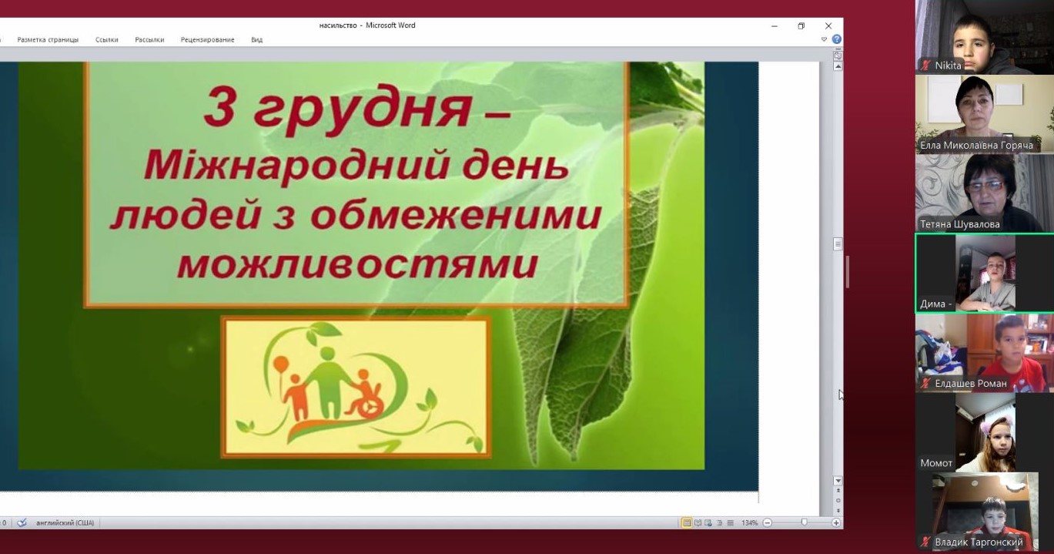This screenshot has width=1054, height=554.
Task: Open the Select Browse Object circle button
Action: pyautogui.click(x=838, y=500)
